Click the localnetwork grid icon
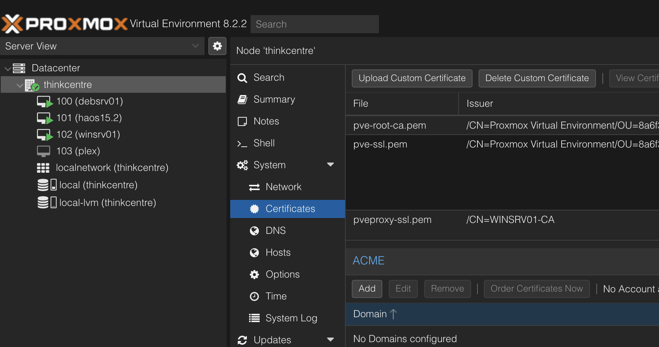The width and height of the screenshot is (659, 347). [x=43, y=168]
